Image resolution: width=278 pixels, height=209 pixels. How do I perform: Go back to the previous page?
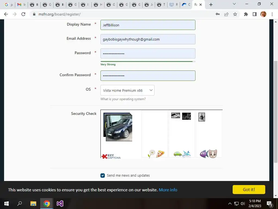point(6,14)
